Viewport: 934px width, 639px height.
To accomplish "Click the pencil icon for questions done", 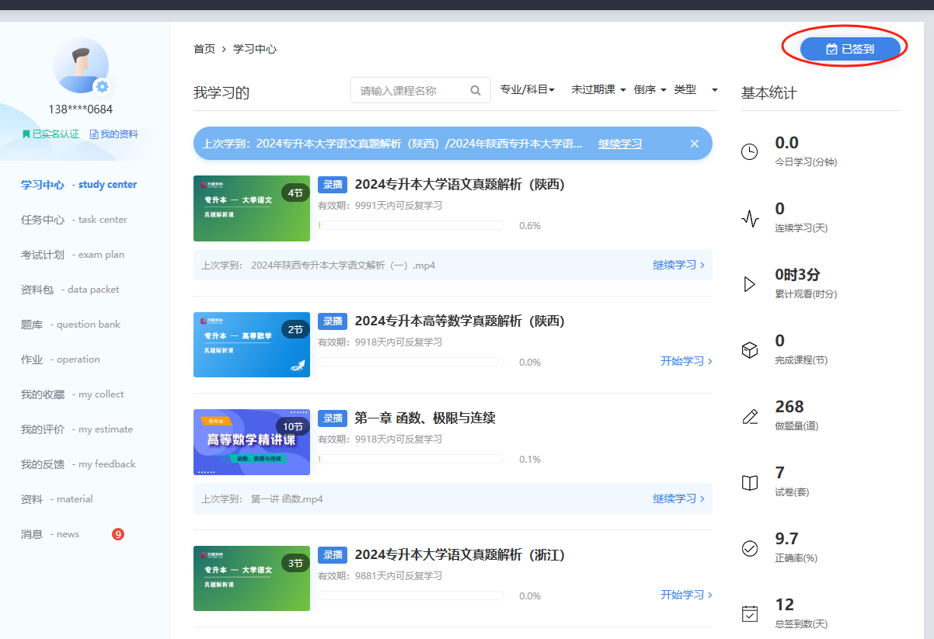I will point(749,416).
